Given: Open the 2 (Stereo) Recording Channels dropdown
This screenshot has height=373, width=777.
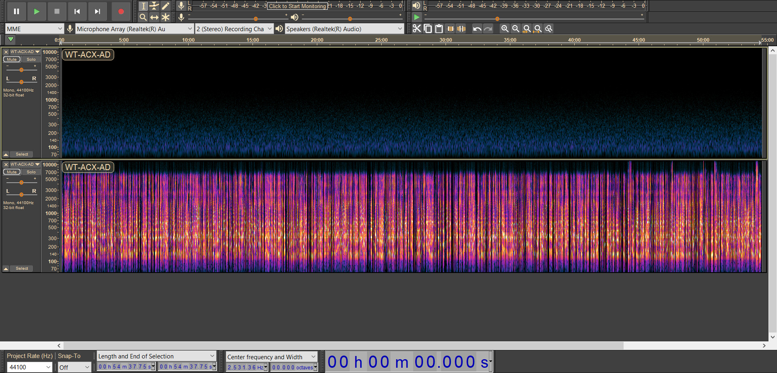Looking at the screenshot, I should pyautogui.click(x=234, y=29).
